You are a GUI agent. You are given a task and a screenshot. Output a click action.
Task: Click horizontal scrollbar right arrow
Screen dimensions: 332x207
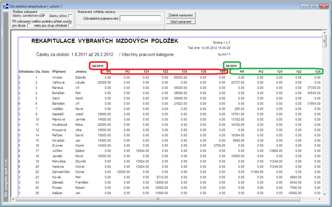[x=320, y=199]
